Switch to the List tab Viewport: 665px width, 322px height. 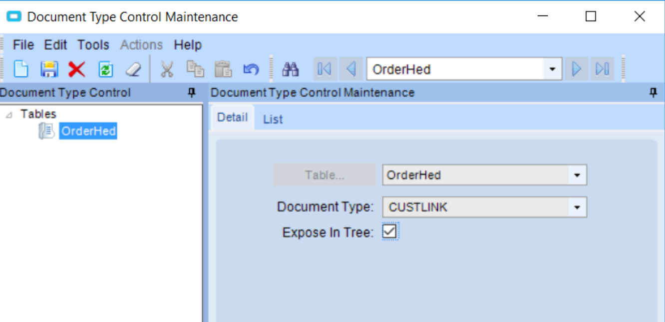coord(273,119)
